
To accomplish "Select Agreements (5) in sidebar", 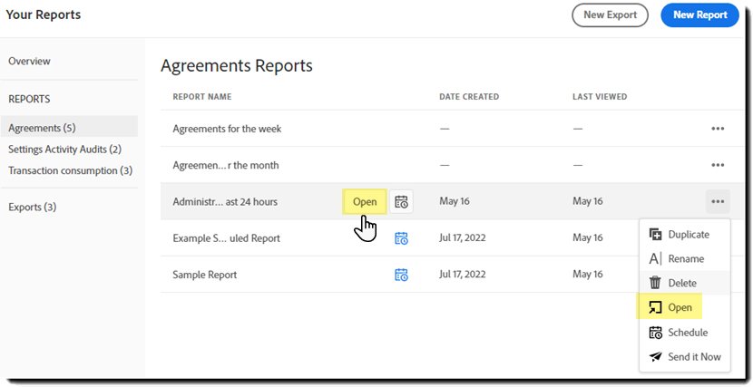I will [42, 128].
